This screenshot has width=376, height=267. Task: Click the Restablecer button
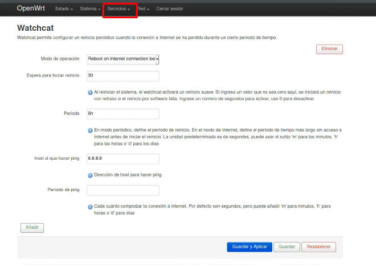pyautogui.click(x=318, y=247)
